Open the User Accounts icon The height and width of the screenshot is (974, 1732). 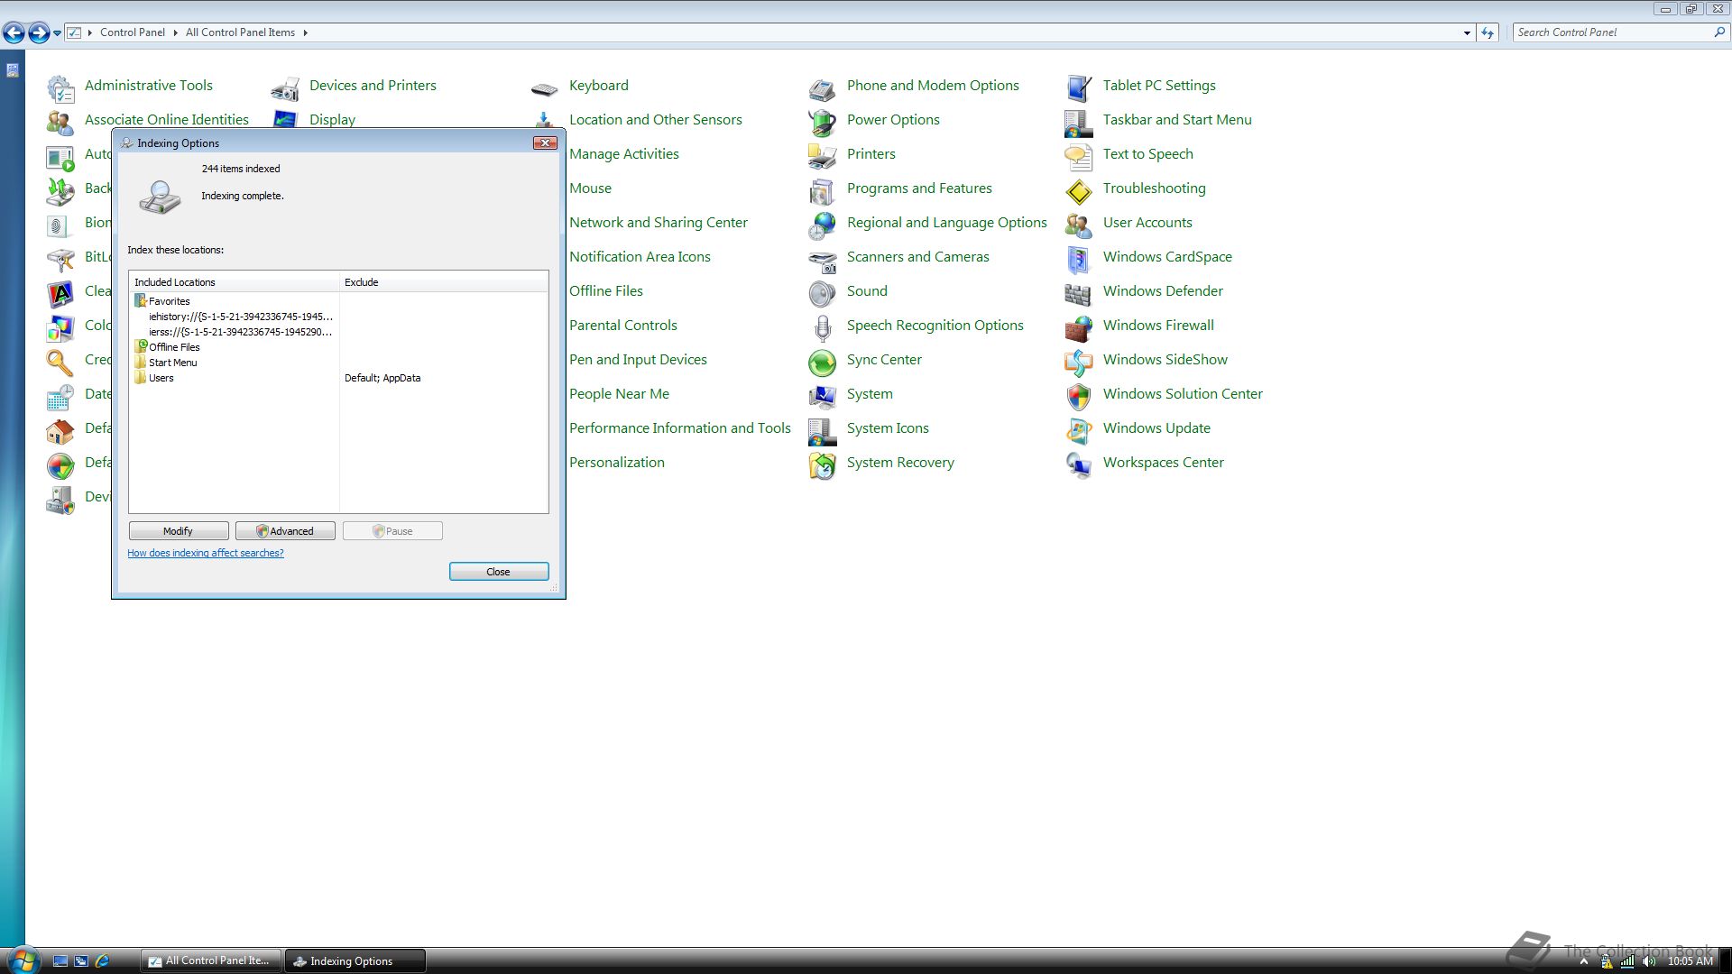click(x=1078, y=225)
